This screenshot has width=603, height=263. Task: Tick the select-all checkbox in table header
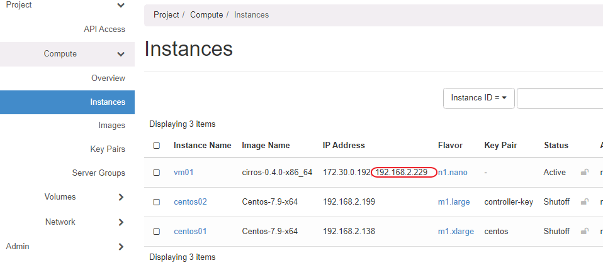157,146
